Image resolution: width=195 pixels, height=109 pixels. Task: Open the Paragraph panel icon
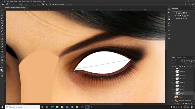pos(169,26)
